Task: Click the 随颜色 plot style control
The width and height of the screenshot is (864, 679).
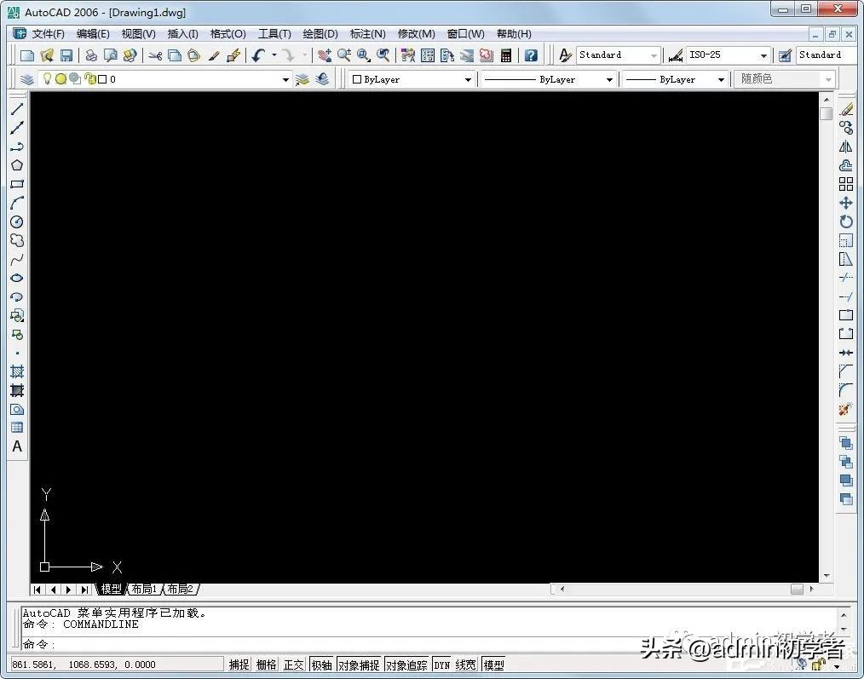Action: [x=784, y=78]
